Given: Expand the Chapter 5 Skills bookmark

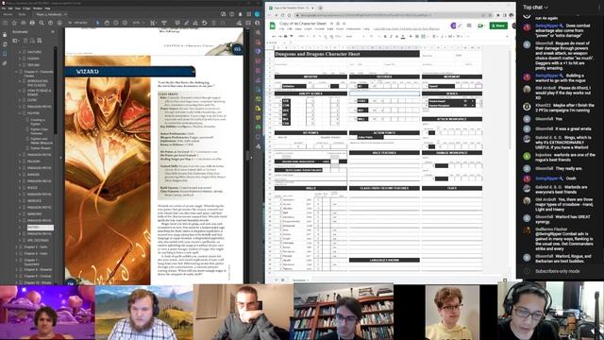Looking at the screenshot, I should coord(16,247).
